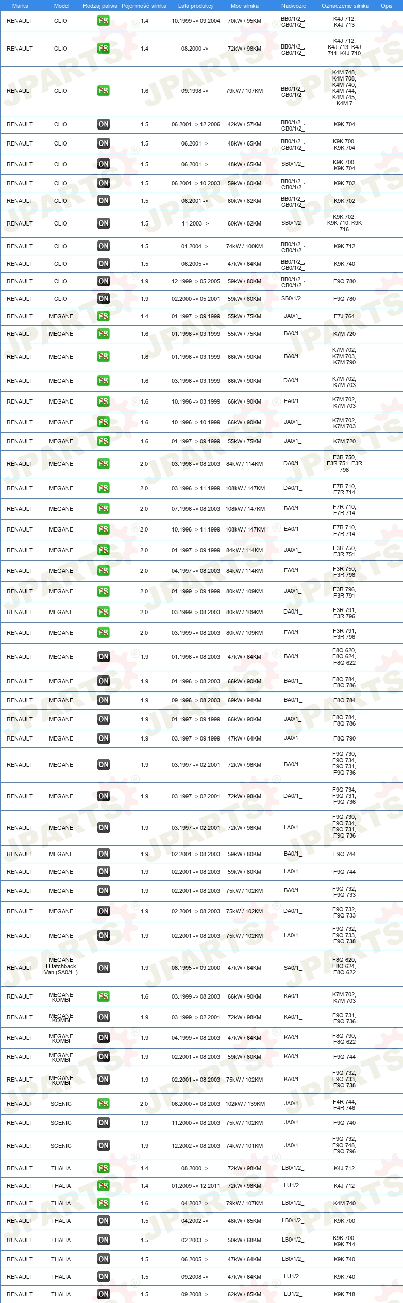Select engine cell F4R 744, F4R 746
The image size is (403, 1303).
tap(344, 1104)
